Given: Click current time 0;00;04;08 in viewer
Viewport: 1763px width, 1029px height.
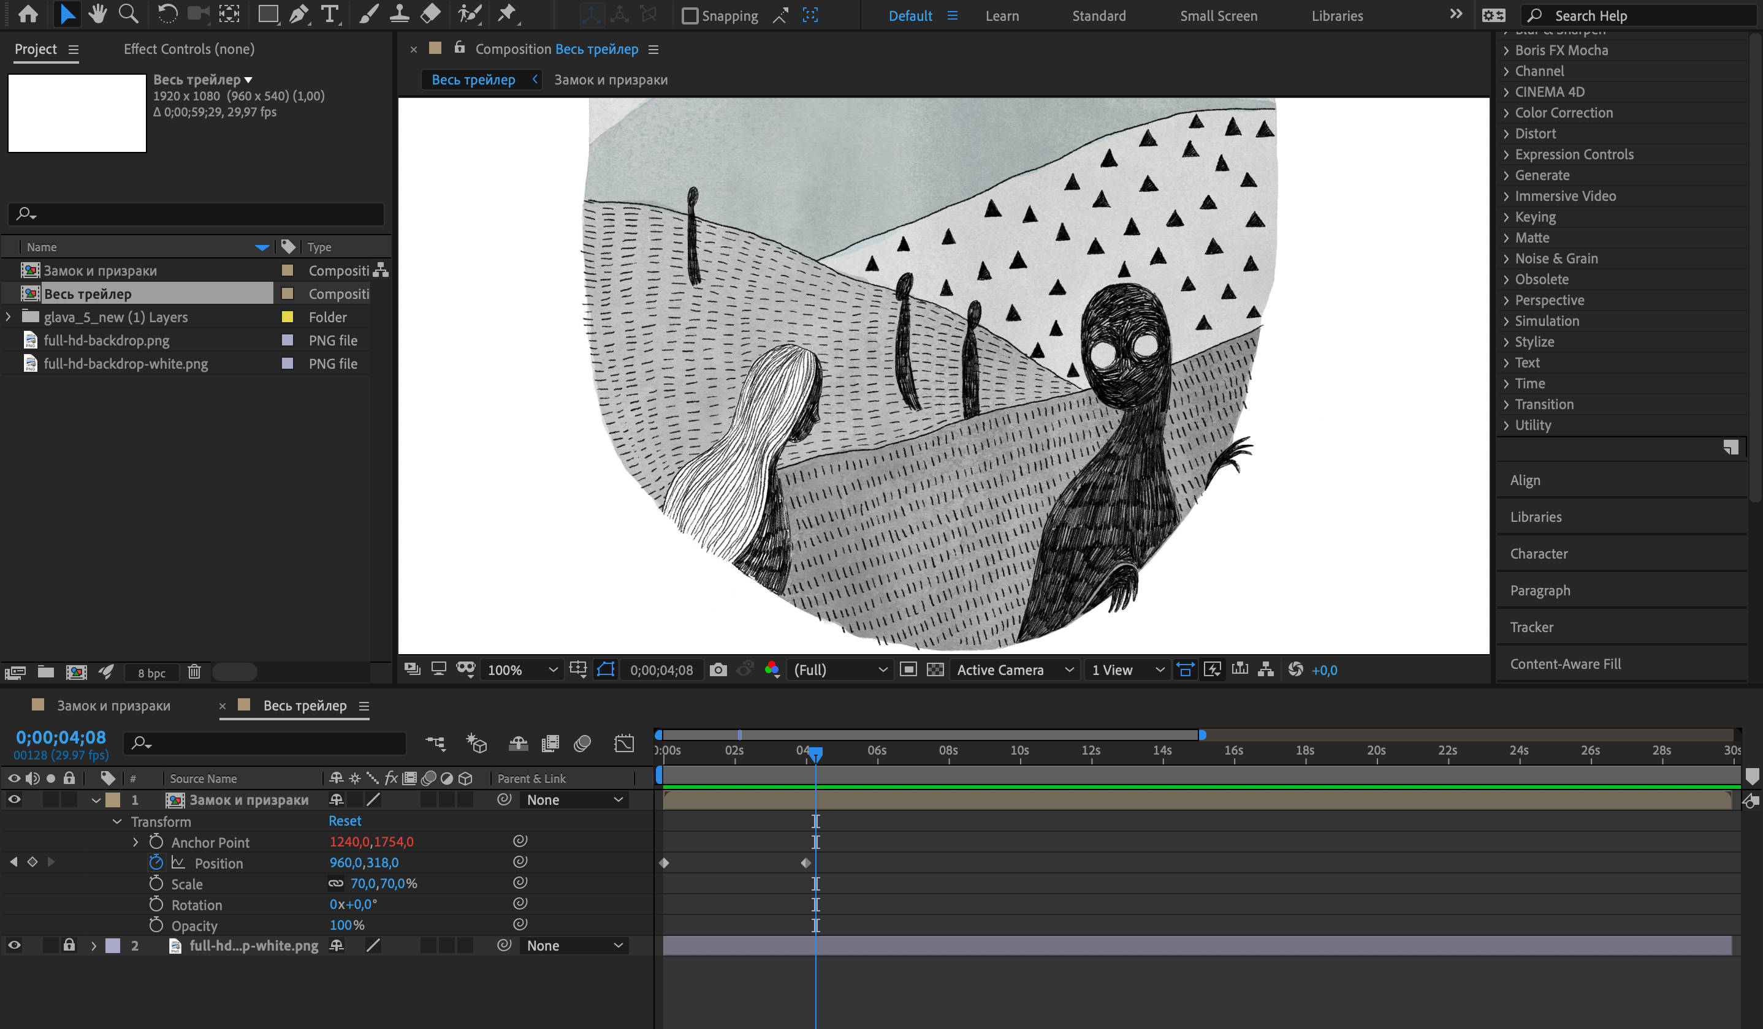Looking at the screenshot, I should (661, 669).
